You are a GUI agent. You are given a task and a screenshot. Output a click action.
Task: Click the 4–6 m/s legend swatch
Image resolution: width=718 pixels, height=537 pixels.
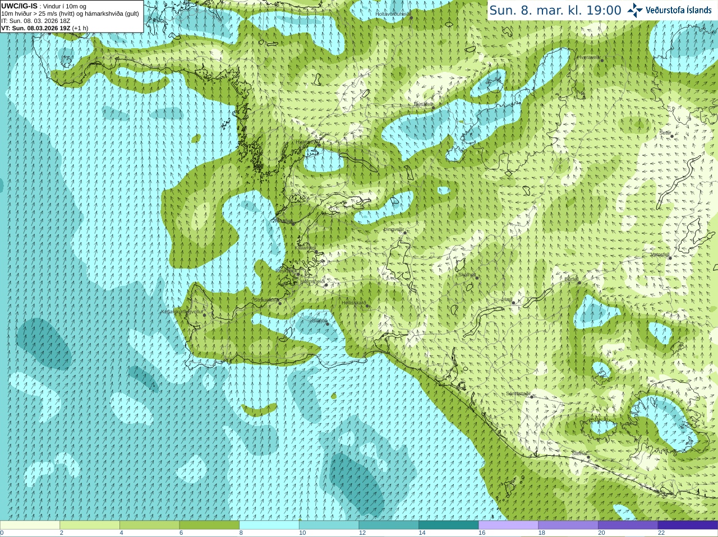point(149,525)
